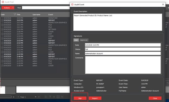This screenshot has width=169, height=102.
Task: Click the boxed A icon
Action: coord(58,97)
